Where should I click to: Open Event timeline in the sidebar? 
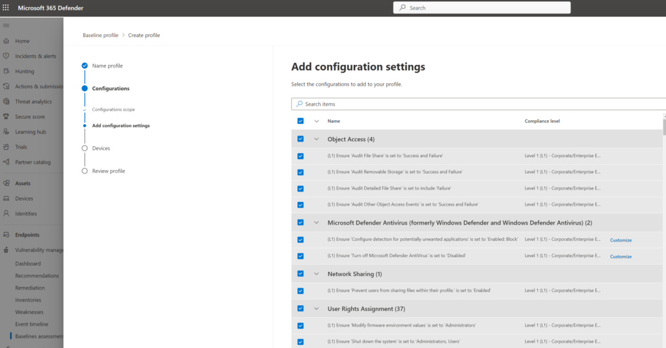pyautogui.click(x=32, y=324)
